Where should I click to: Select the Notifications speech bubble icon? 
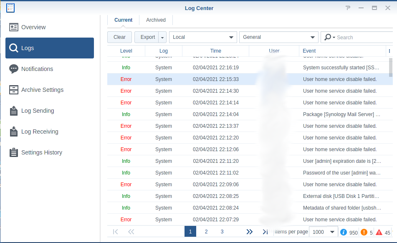pyautogui.click(x=14, y=69)
